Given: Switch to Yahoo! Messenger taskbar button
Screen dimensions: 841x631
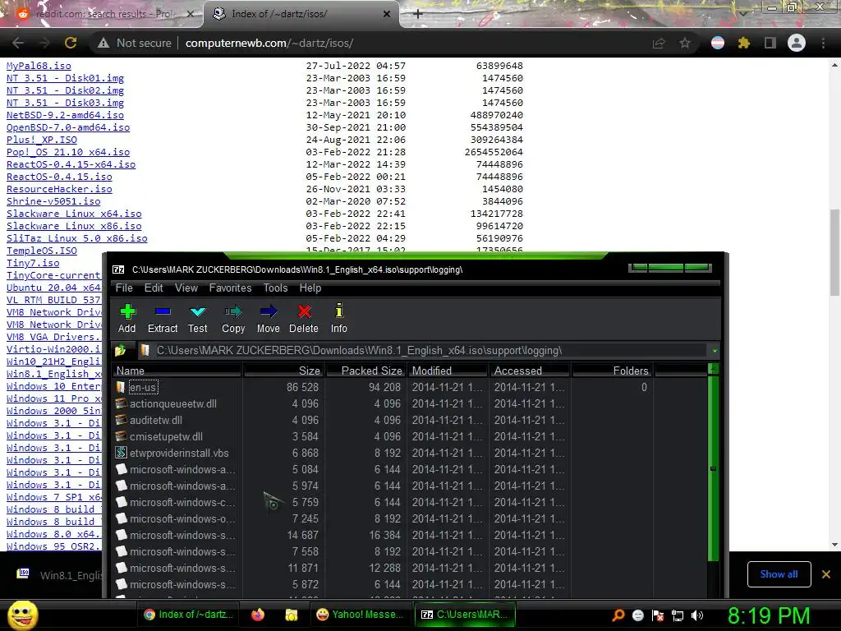Looking at the screenshot, I should point(360,615).
